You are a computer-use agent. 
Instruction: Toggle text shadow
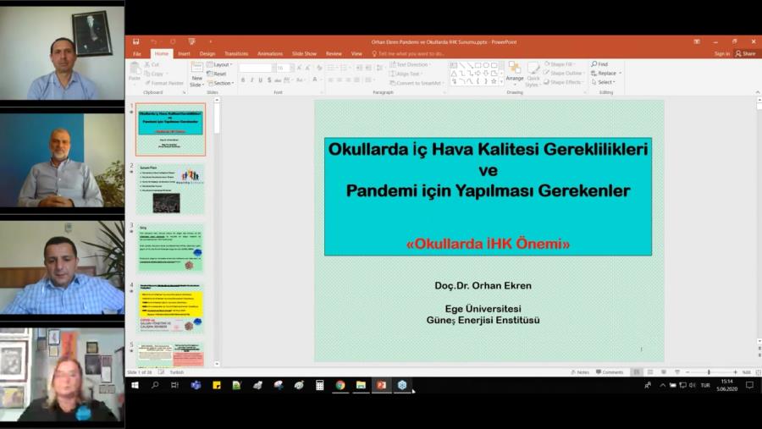269,80
